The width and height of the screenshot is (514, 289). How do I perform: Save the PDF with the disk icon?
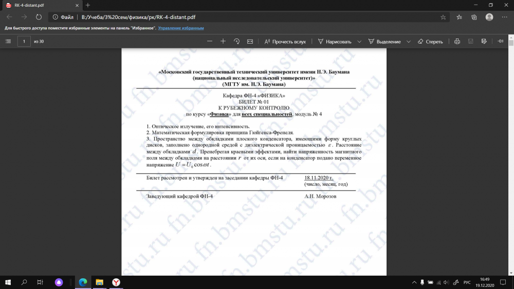471,41
